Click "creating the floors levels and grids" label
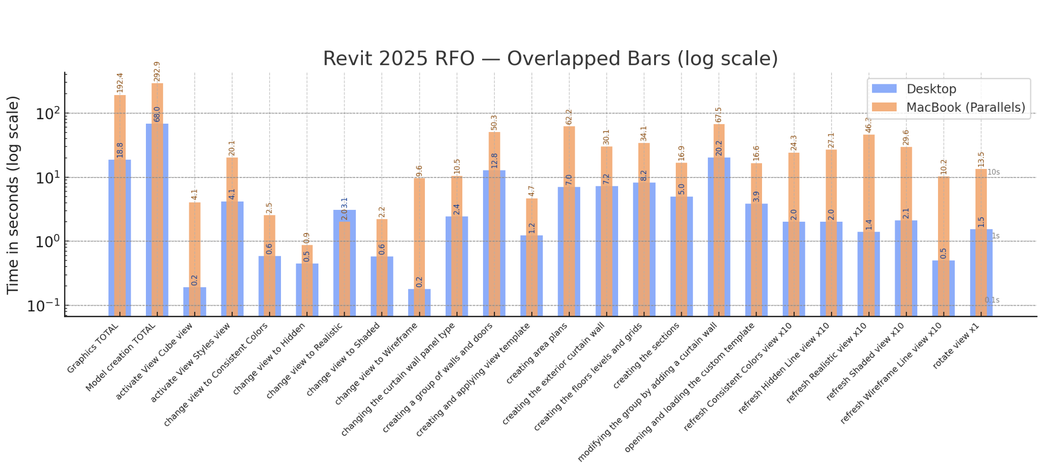This screenshot has width=1043, height=470. point(588,377)
